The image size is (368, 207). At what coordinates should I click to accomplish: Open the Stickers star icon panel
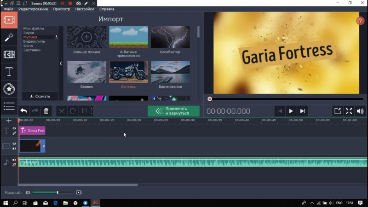[9, 89]
